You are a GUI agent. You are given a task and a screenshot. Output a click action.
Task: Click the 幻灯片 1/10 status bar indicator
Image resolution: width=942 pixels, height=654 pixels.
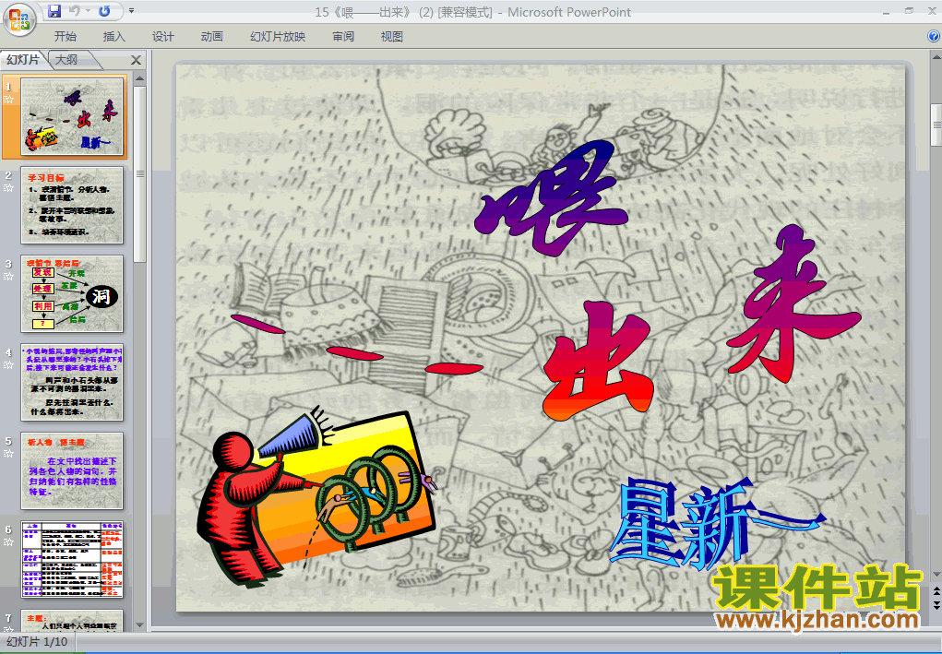37,642
